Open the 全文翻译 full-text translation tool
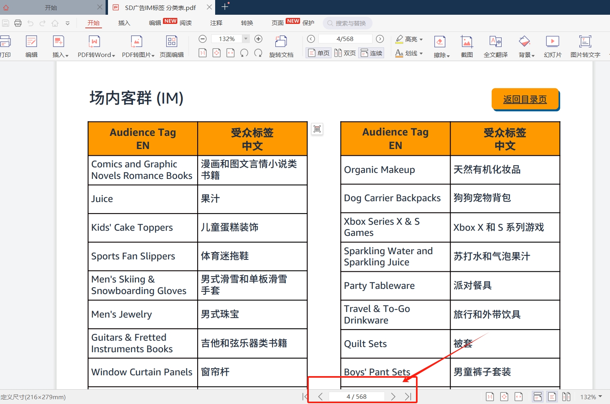 (495, 46)
